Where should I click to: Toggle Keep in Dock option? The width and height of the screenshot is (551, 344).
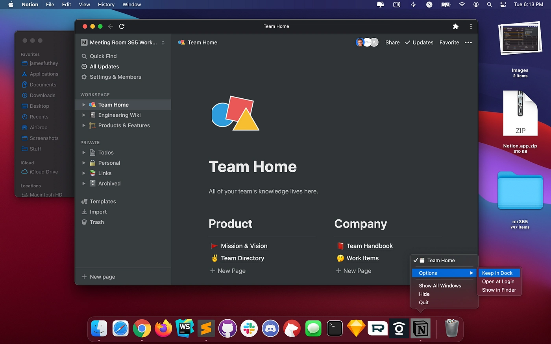click(497, 273)
